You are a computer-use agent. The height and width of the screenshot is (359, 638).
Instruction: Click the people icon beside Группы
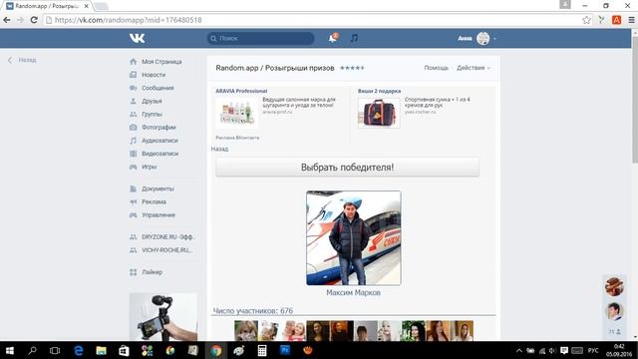click(x=133, y=114)
